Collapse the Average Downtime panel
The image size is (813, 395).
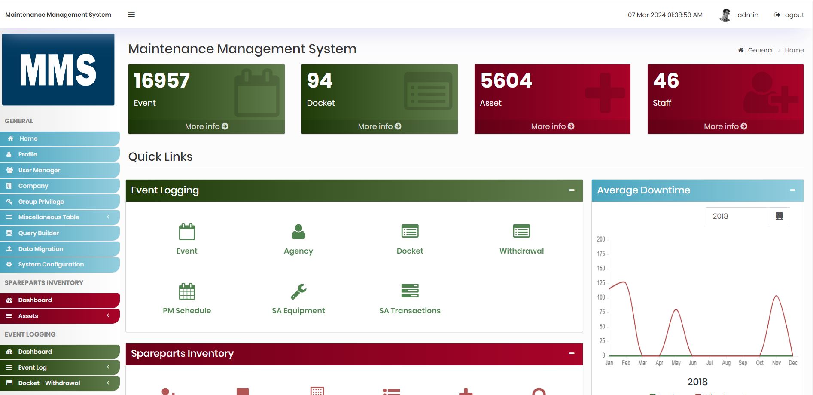792,190
